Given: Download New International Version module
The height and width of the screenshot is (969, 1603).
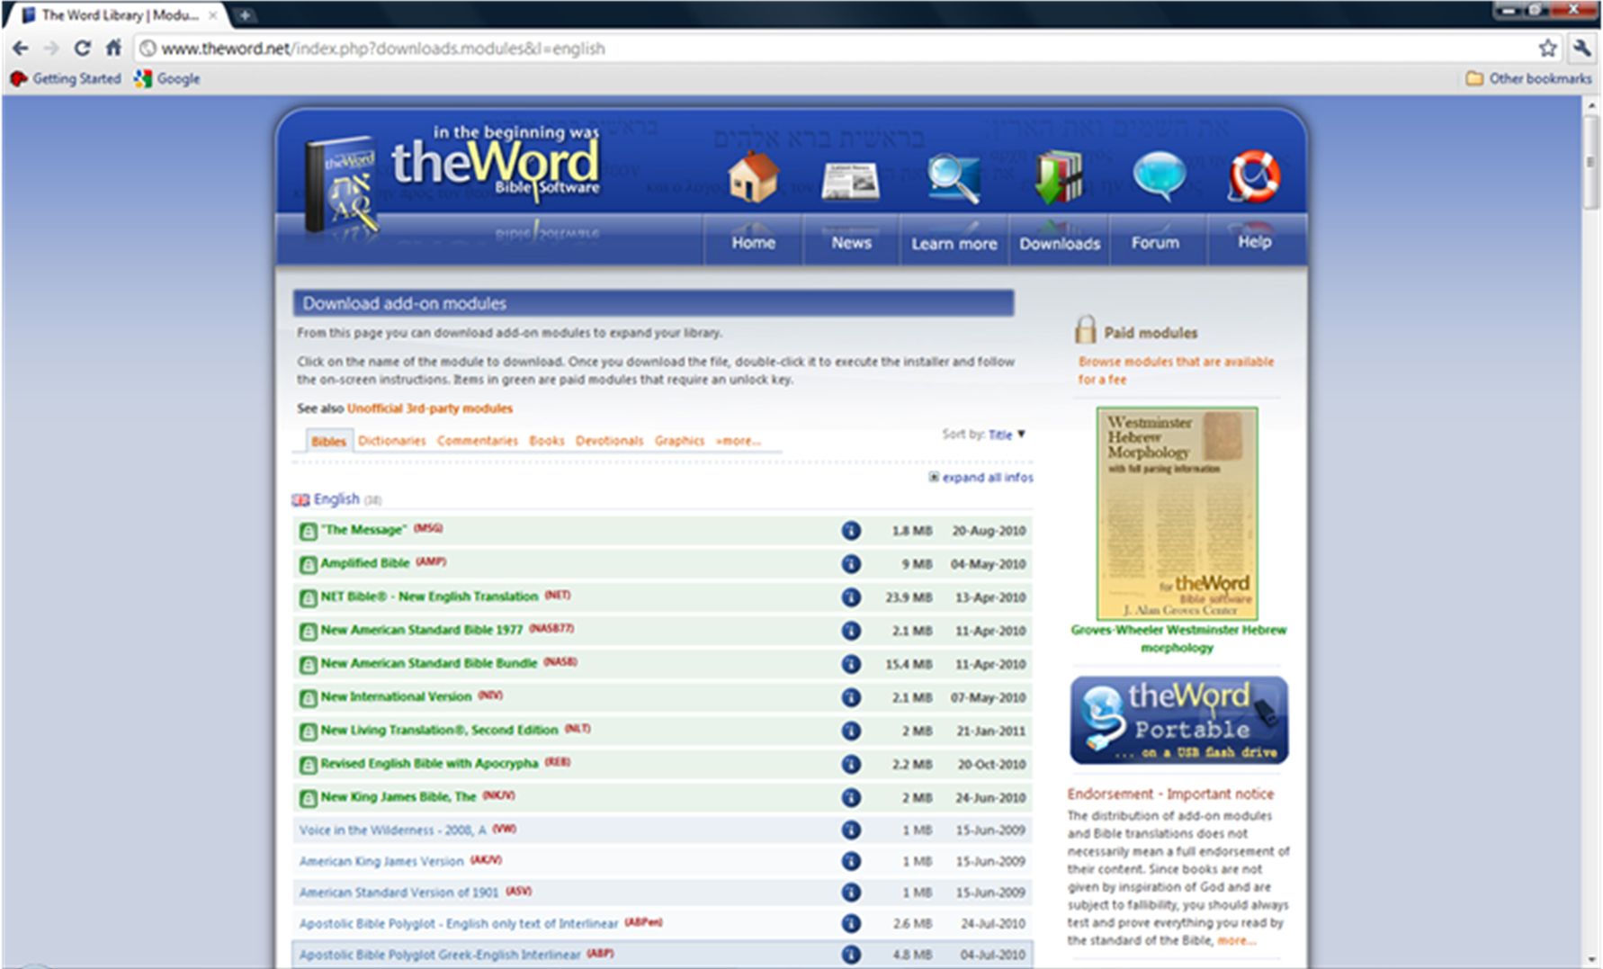Looking at the screenshot, I should click(396, 696).
